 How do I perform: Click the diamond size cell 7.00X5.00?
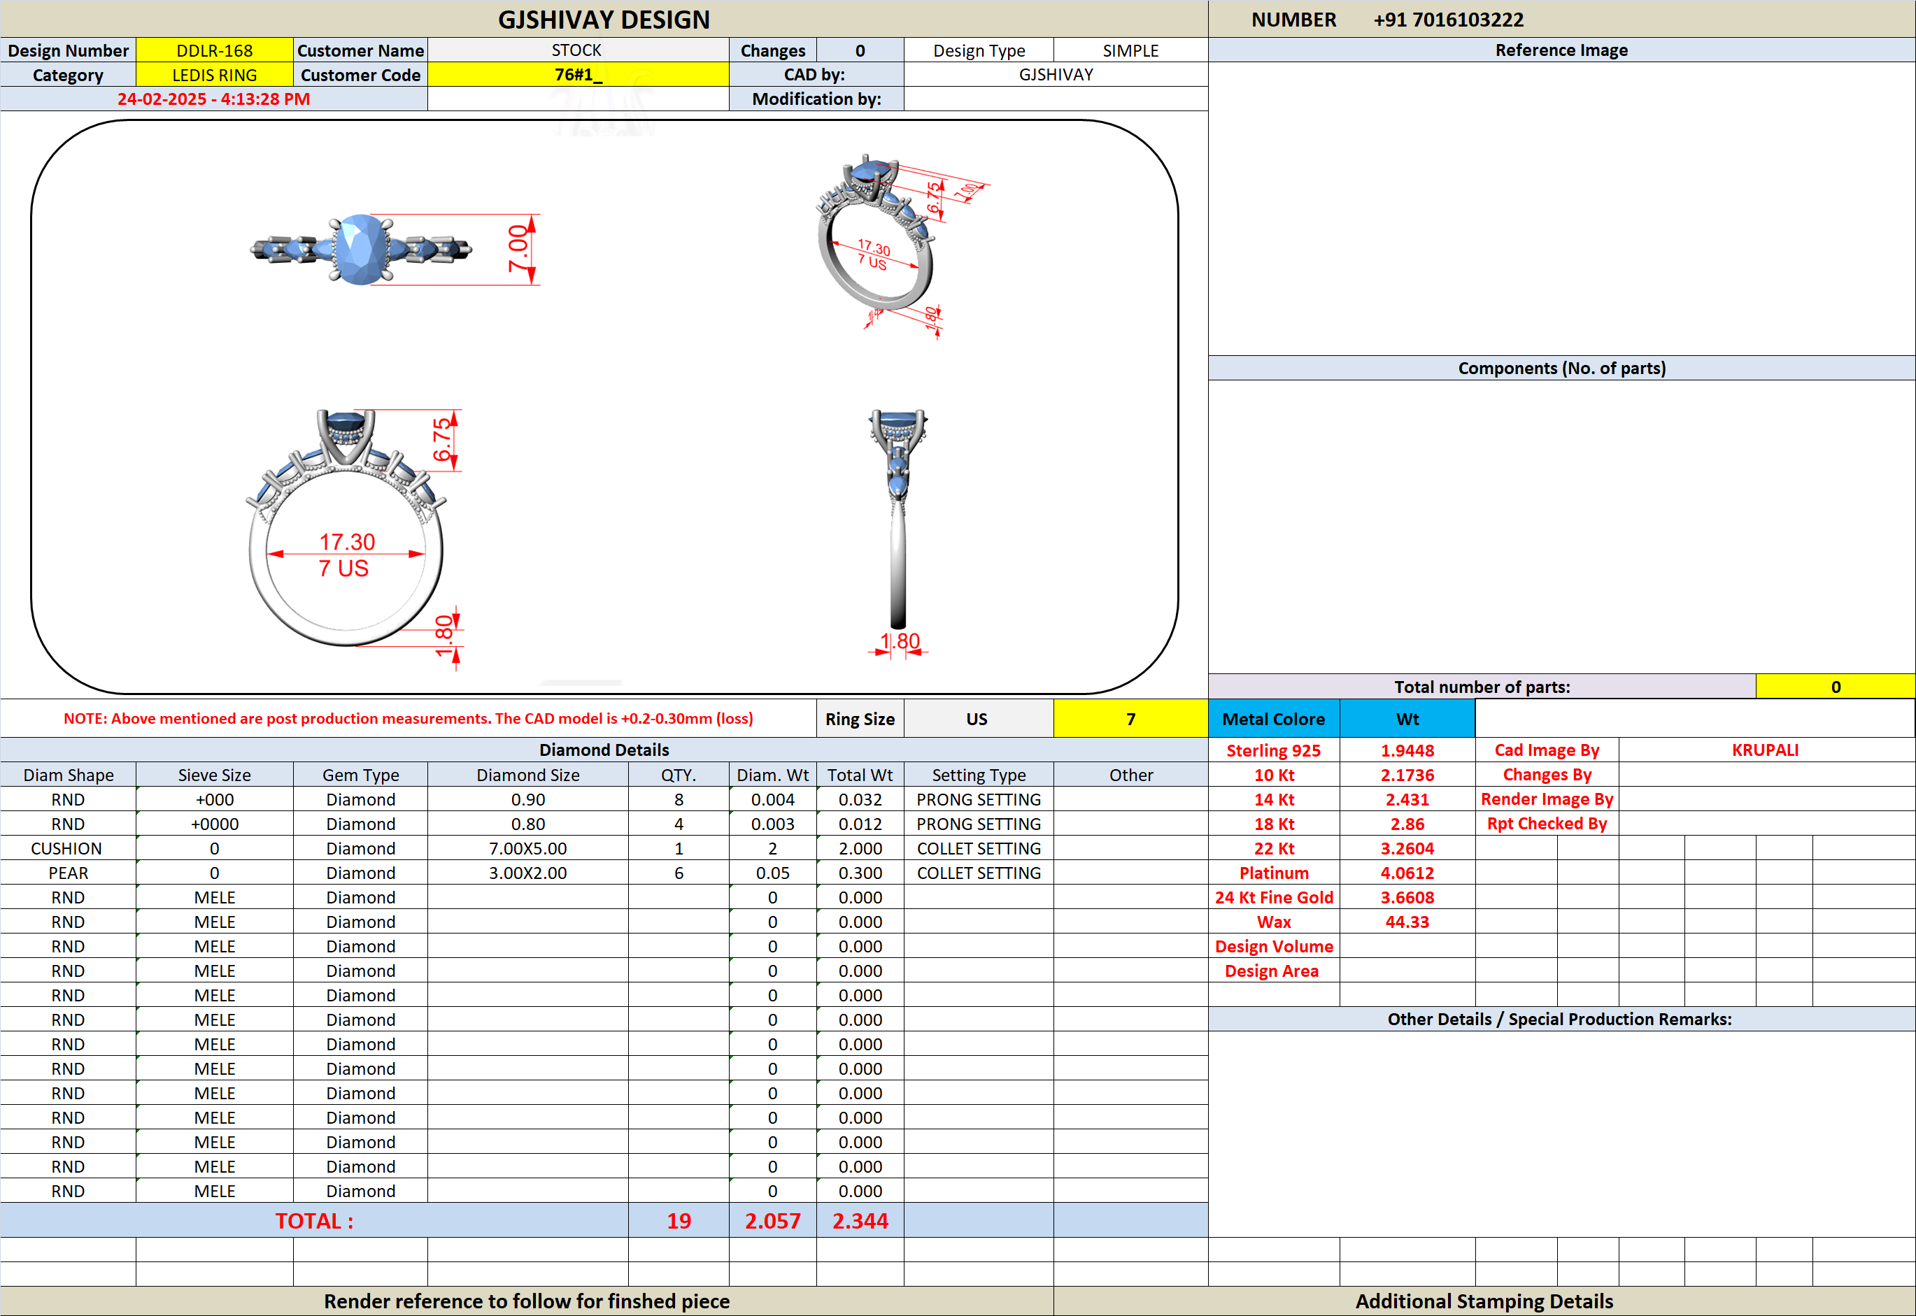click(x=528, y=848)
